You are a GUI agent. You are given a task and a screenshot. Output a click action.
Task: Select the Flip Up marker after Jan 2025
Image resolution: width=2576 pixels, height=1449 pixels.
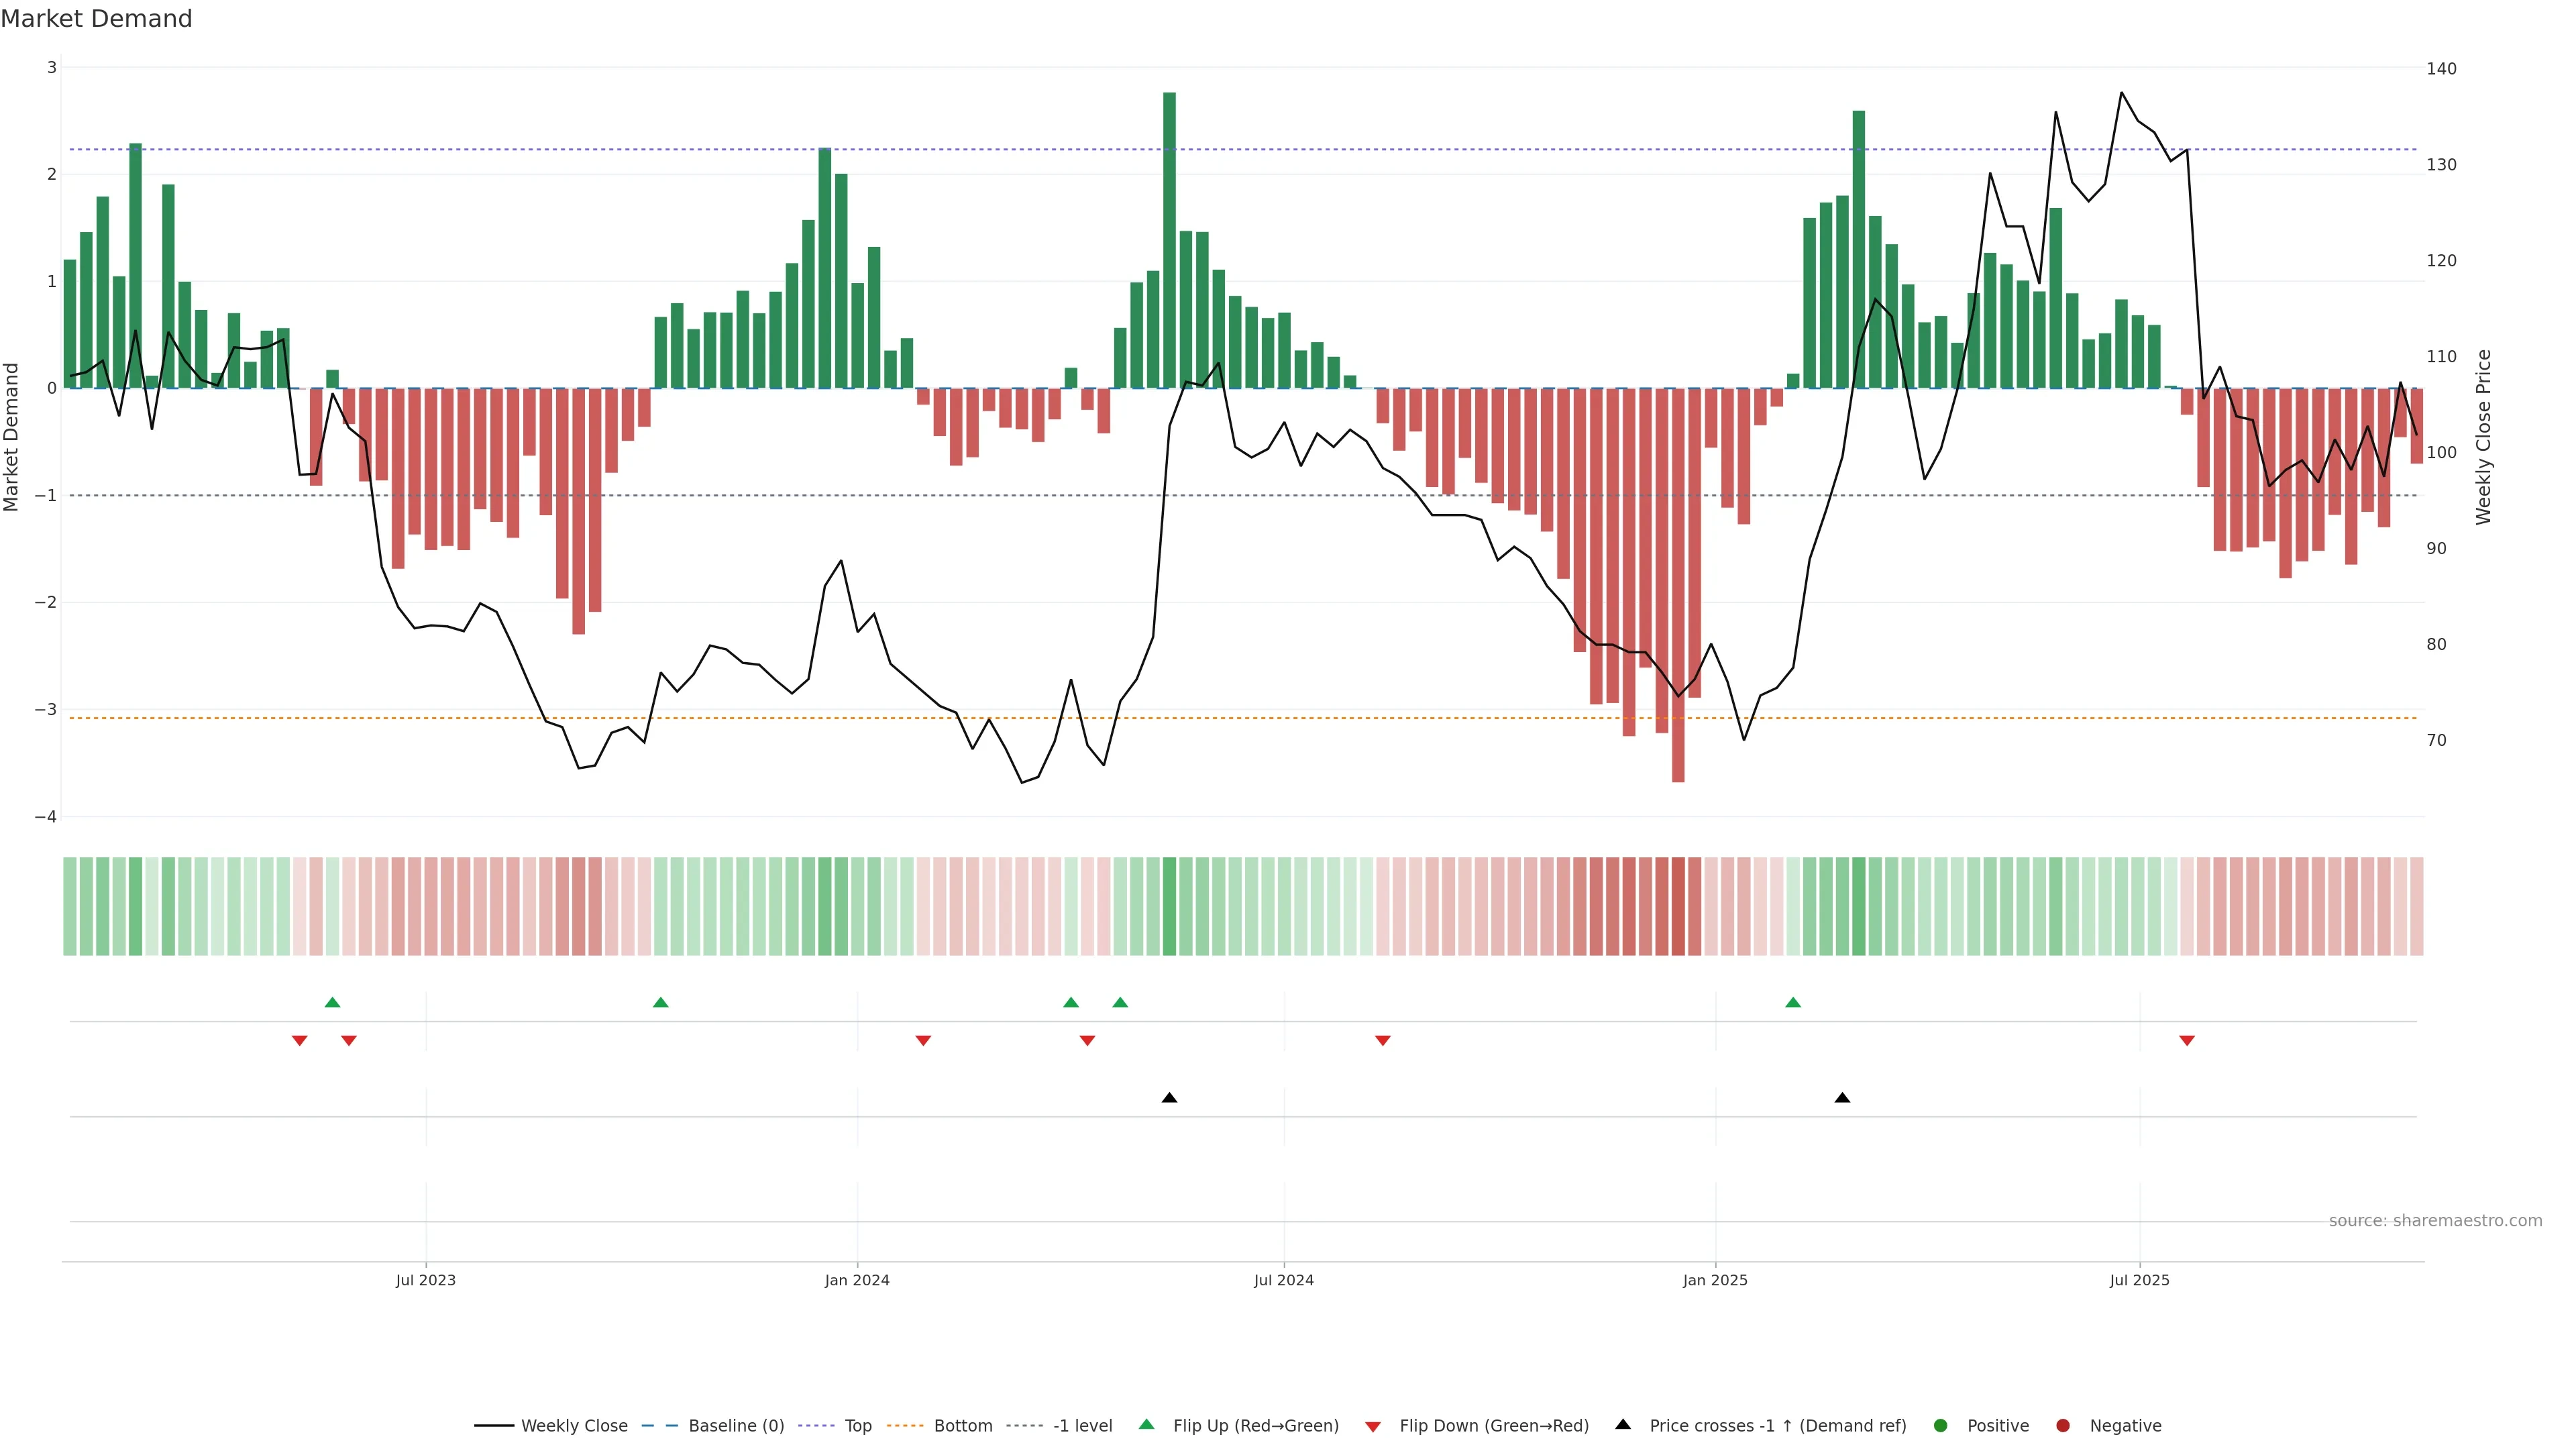(x=1793, y=1002)
